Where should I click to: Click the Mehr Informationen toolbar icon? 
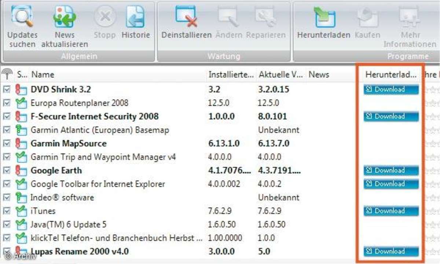[410, 17]
